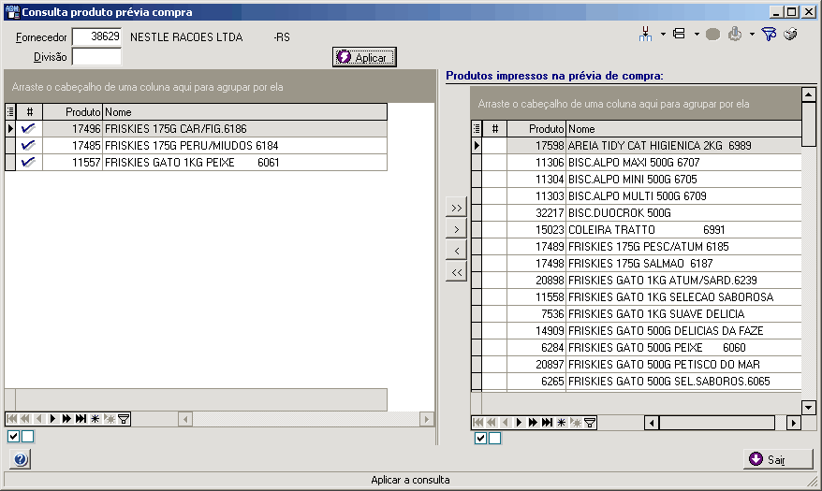Screen dimensions: 822x491
Task: Click the 'unselect all' empty box under right grid
Action: point(495,438)
